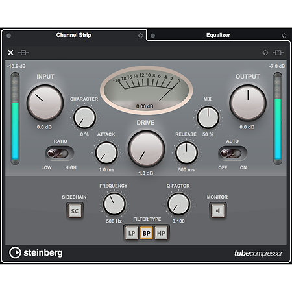Click the output value 0.0 dB
The height and width of the screenshot is (292, 292).
point(247,127)
